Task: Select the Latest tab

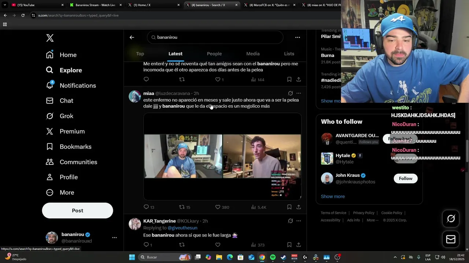Action: click(176, 54)
